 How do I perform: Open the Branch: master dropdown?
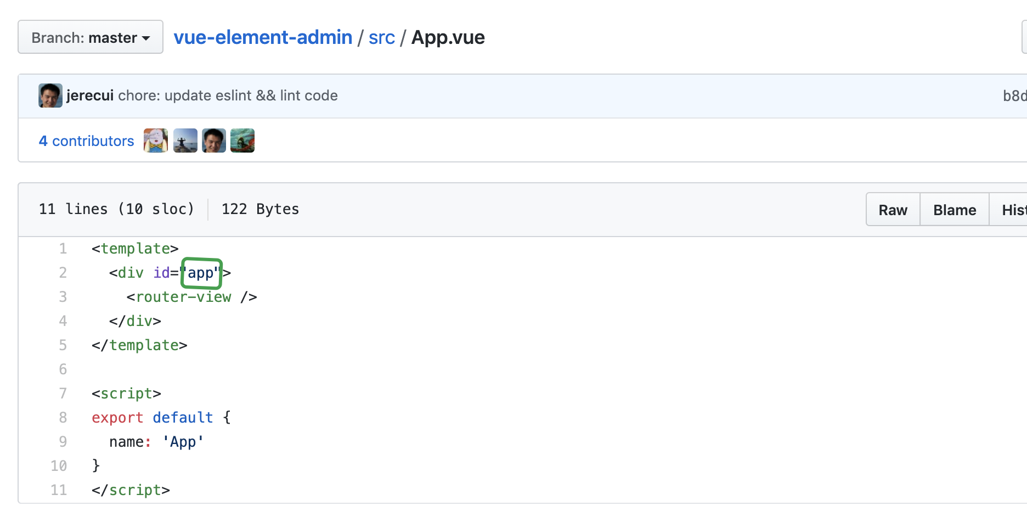(89, 37)
